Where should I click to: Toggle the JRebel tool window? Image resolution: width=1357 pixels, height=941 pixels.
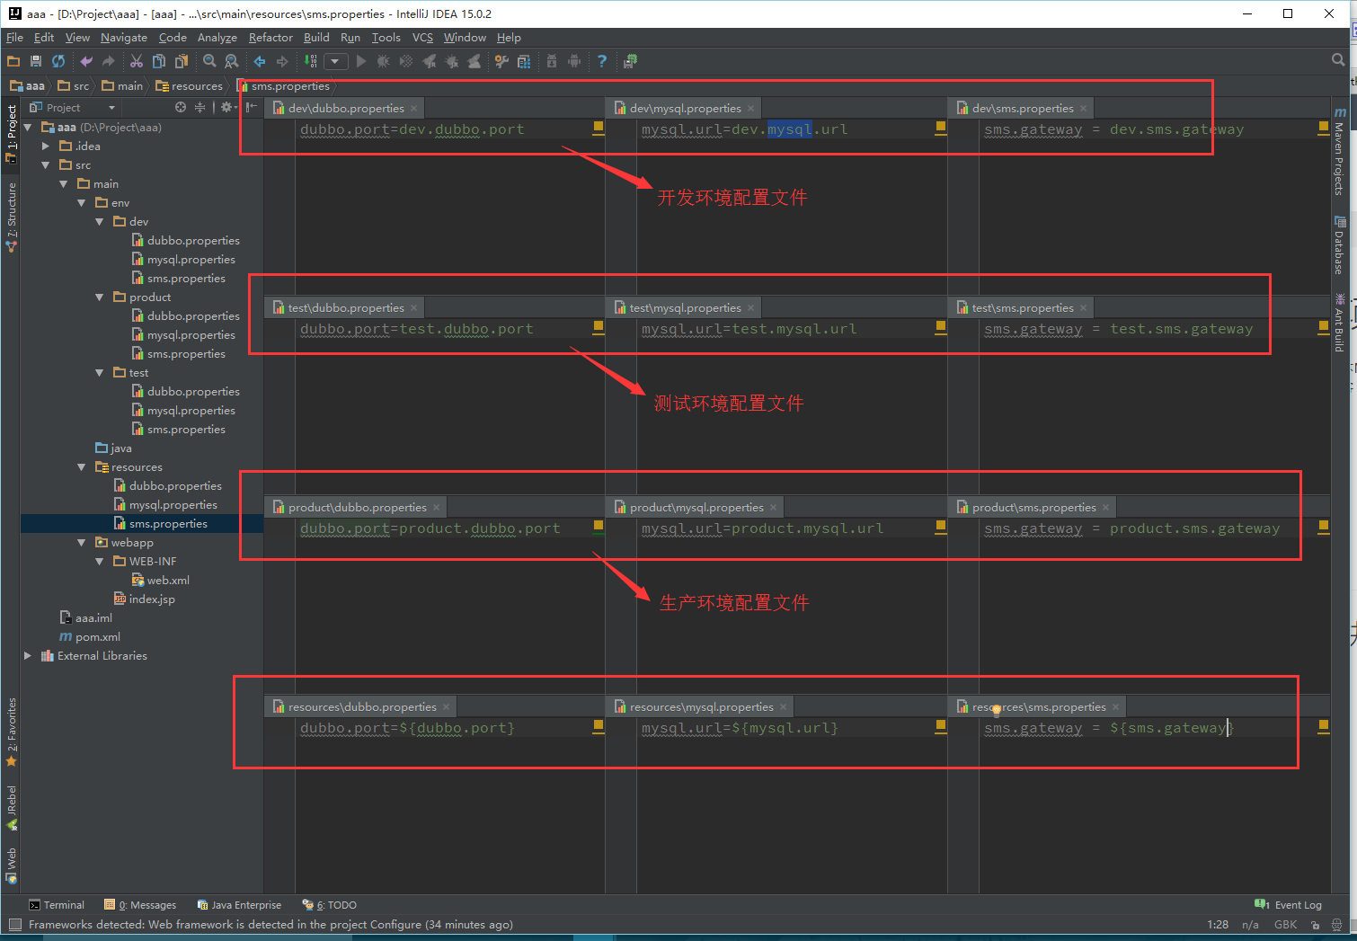point(11,807)
